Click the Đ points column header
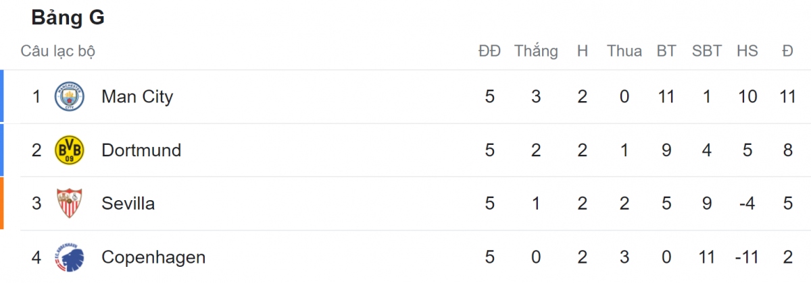 coord(787,51)
